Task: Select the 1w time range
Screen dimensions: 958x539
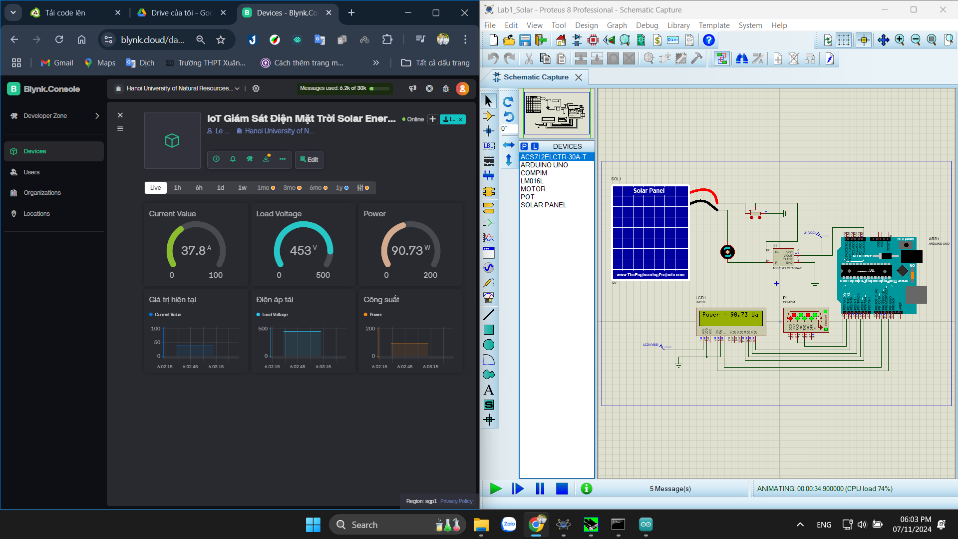Action: 242,188
